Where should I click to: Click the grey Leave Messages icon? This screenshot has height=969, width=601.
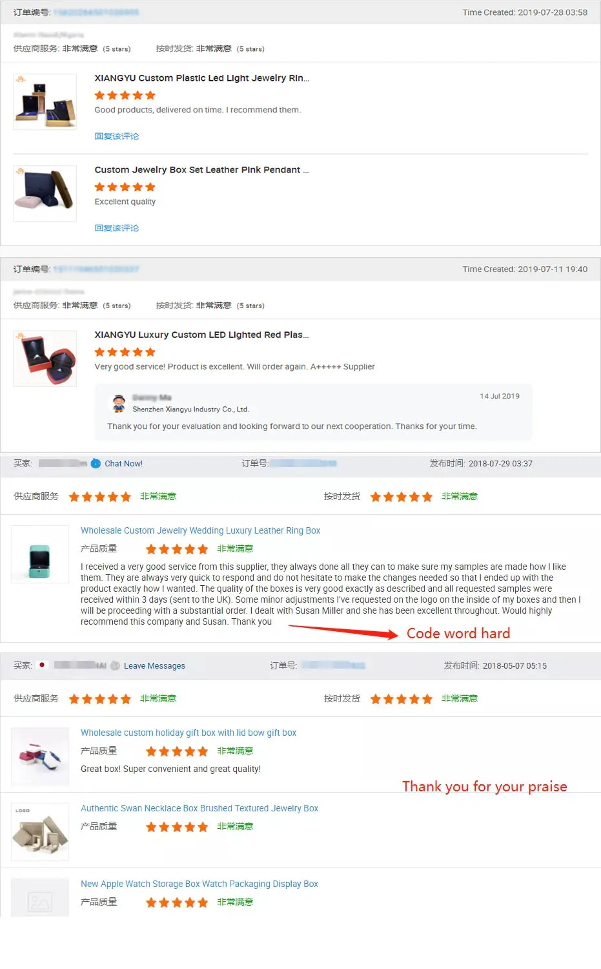click(115, 665)
